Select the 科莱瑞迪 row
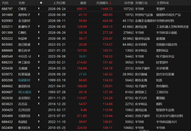191x131 pixels. (x=95, y=74)
